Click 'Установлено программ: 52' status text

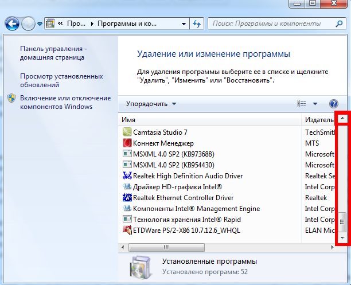[x=205, y=272]
